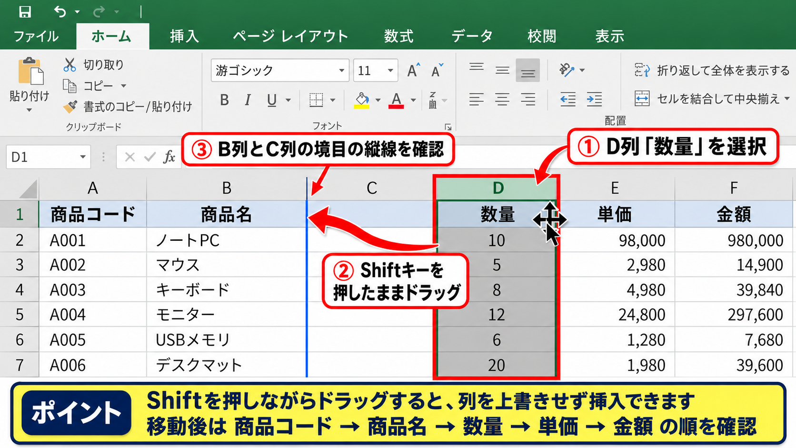Click the 貼り付け clipboard icon
Viewport: 796px width, 448px height.
point(30,71)
